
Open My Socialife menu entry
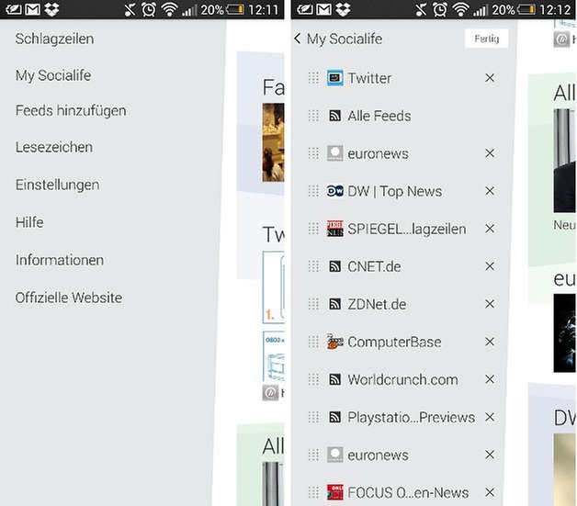[x=53, y=75]
